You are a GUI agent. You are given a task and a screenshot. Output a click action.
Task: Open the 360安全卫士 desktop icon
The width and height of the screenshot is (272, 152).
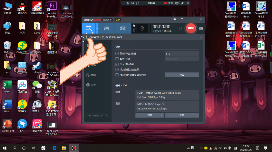[x=22, y=47]
